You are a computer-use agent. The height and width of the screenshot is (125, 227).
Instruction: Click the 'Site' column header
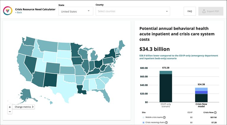(144, 112)
